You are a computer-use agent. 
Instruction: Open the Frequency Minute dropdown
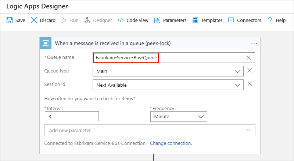coord(201,117)
